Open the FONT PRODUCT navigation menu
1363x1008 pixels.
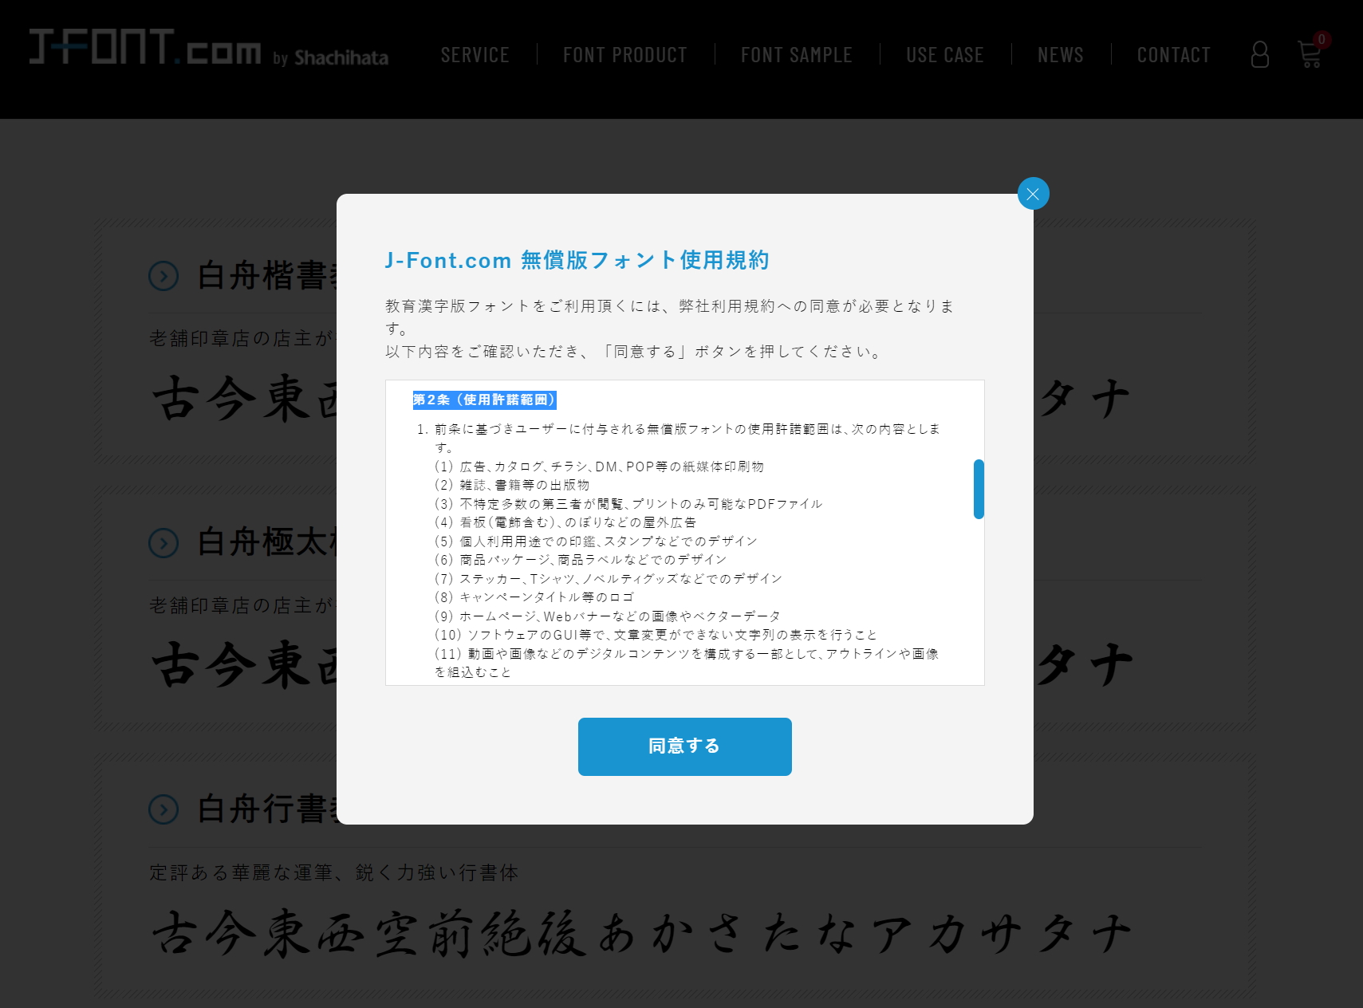[x=625, y=54]
